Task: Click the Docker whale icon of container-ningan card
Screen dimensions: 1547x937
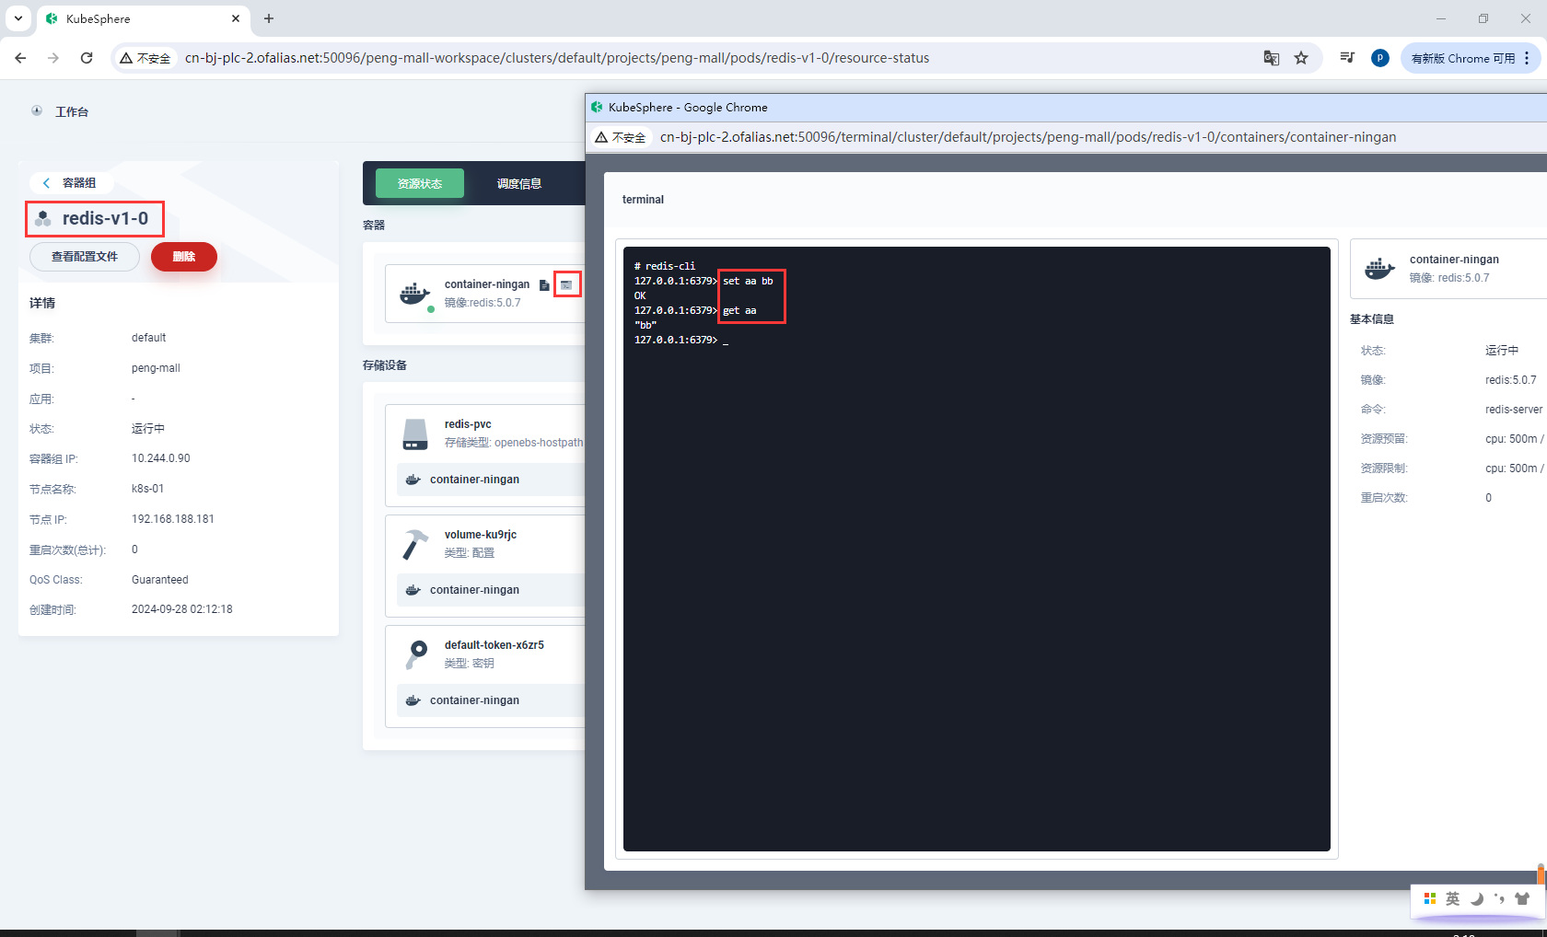Action: click(x=415, y=294)
